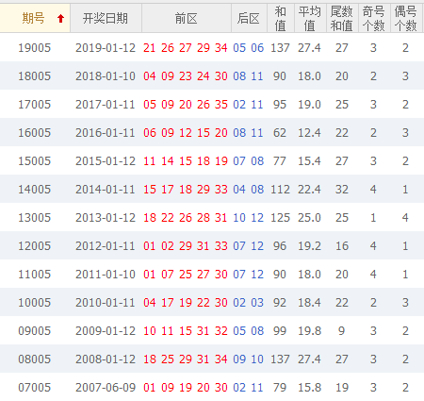Click average value 25.0 in row 13005
424x401 pixels.
point(309,218)
